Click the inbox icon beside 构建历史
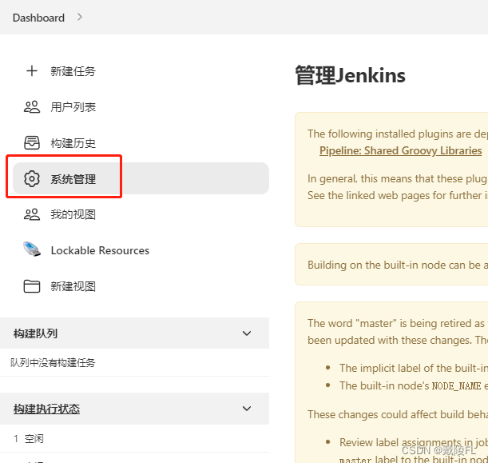488x463 pixels. [x=32, y=142]
